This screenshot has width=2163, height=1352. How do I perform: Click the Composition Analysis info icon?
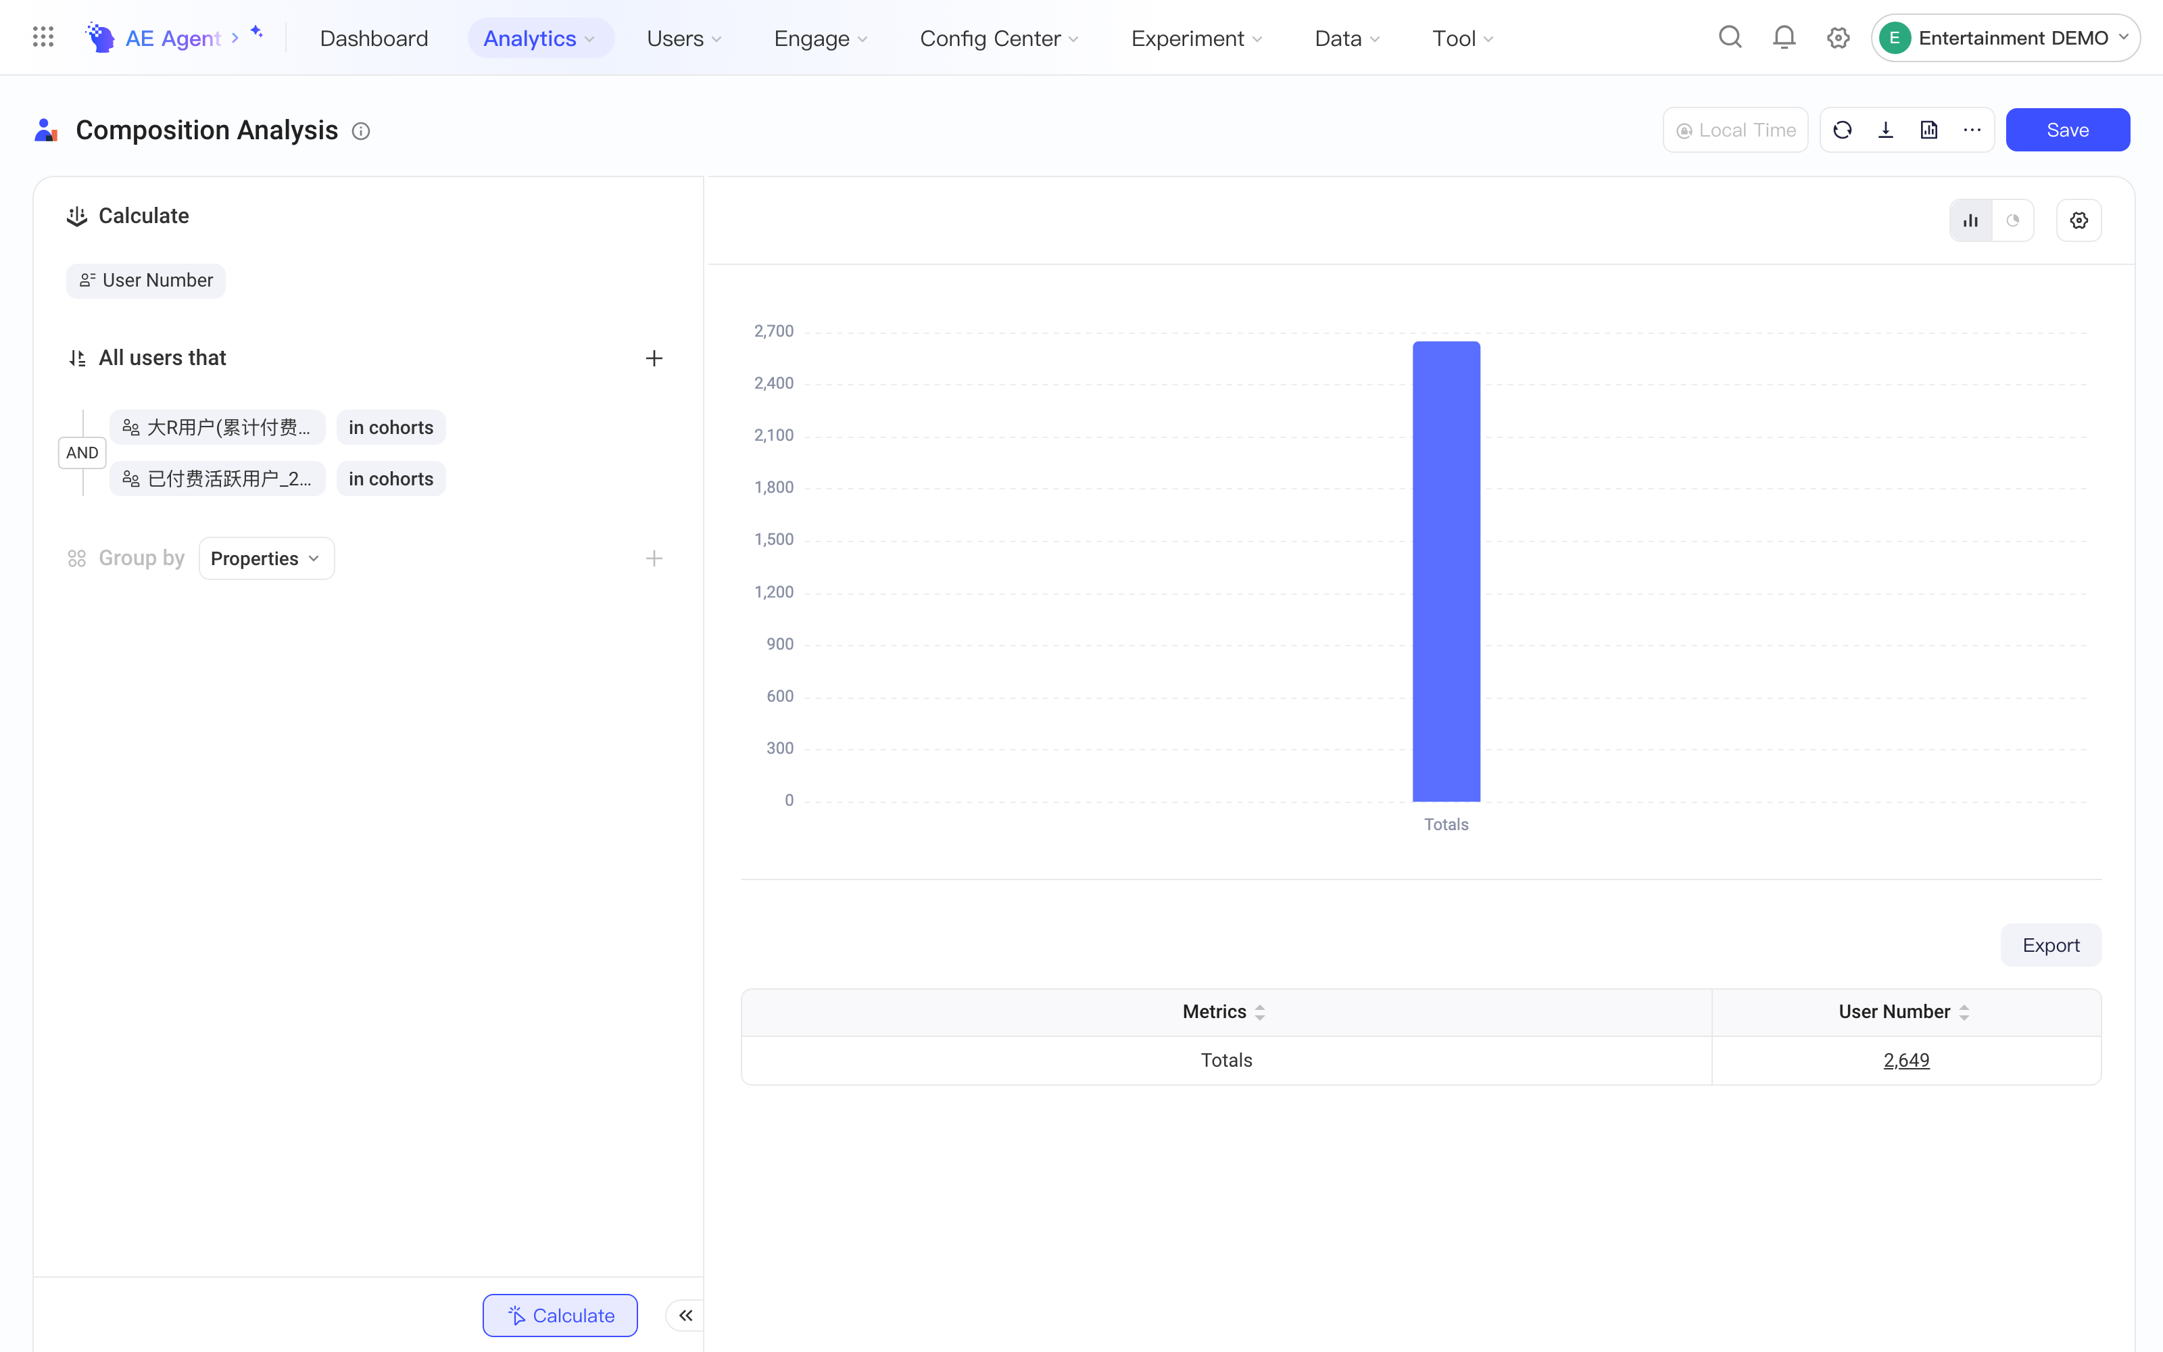[x=361, y=131]
